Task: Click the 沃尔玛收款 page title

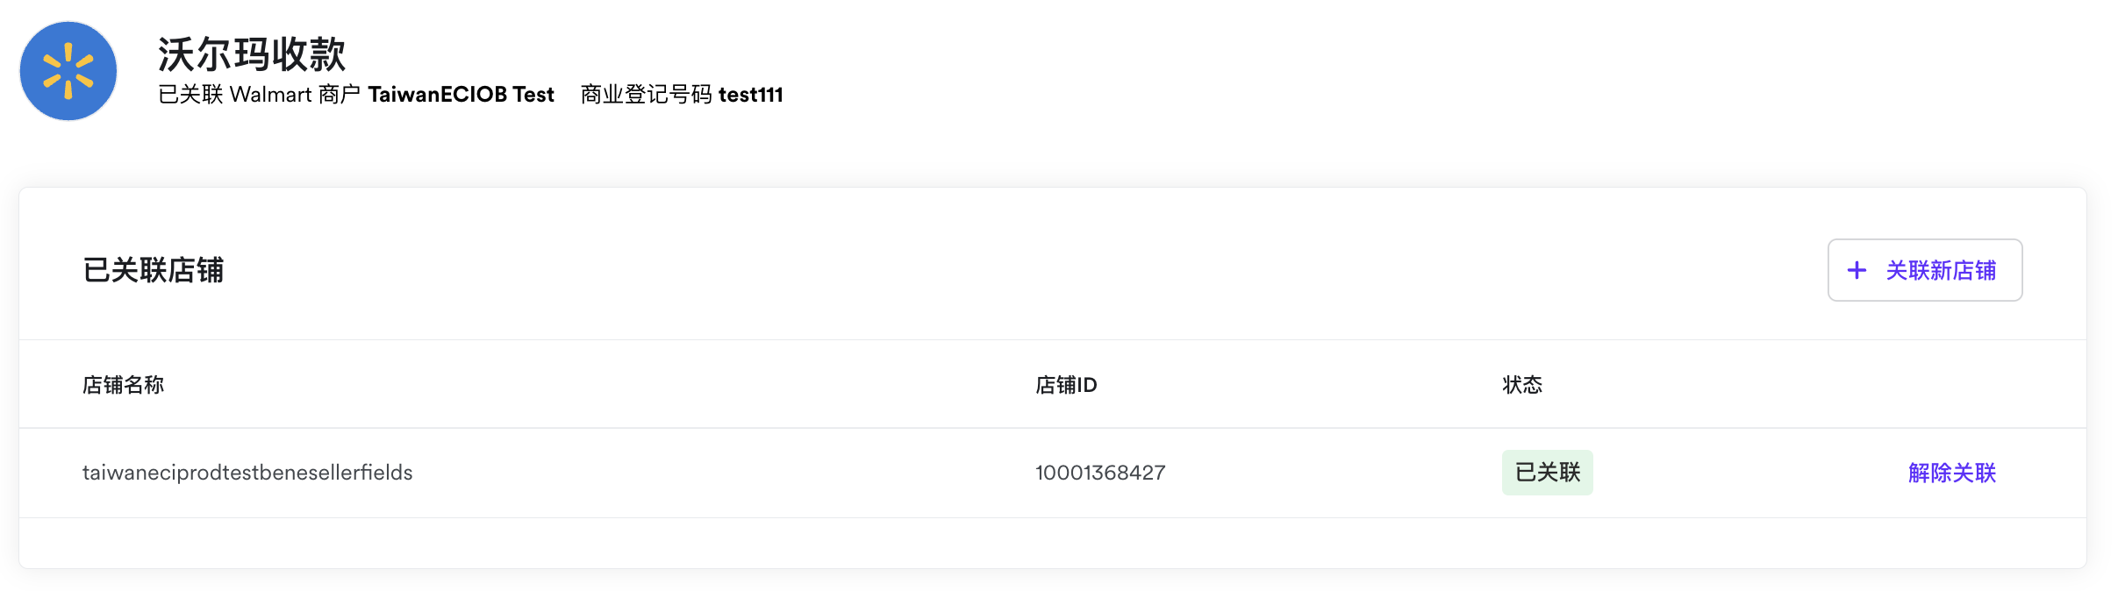Action: click(252, 54)
